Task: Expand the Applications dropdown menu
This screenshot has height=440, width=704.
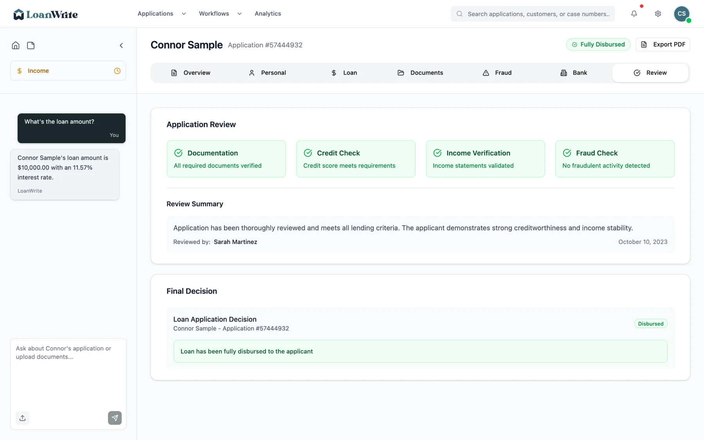Action: (162, 14)
